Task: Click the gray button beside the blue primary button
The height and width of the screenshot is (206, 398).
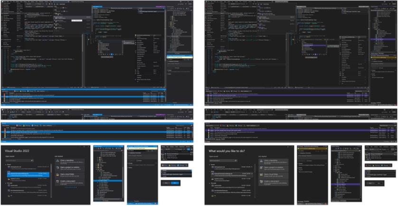Action: pyautogui.click(x=166, y=183)
